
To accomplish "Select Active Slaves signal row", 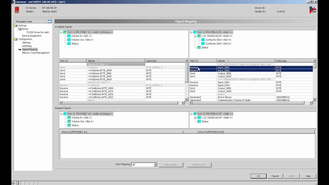I will [251, 97].
